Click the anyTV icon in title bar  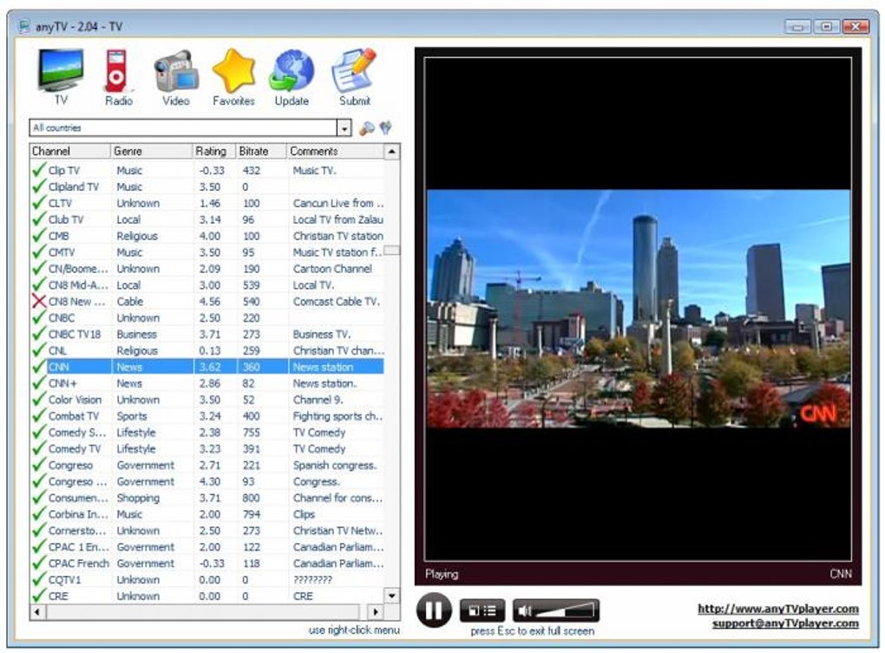(x=23, y=26)
